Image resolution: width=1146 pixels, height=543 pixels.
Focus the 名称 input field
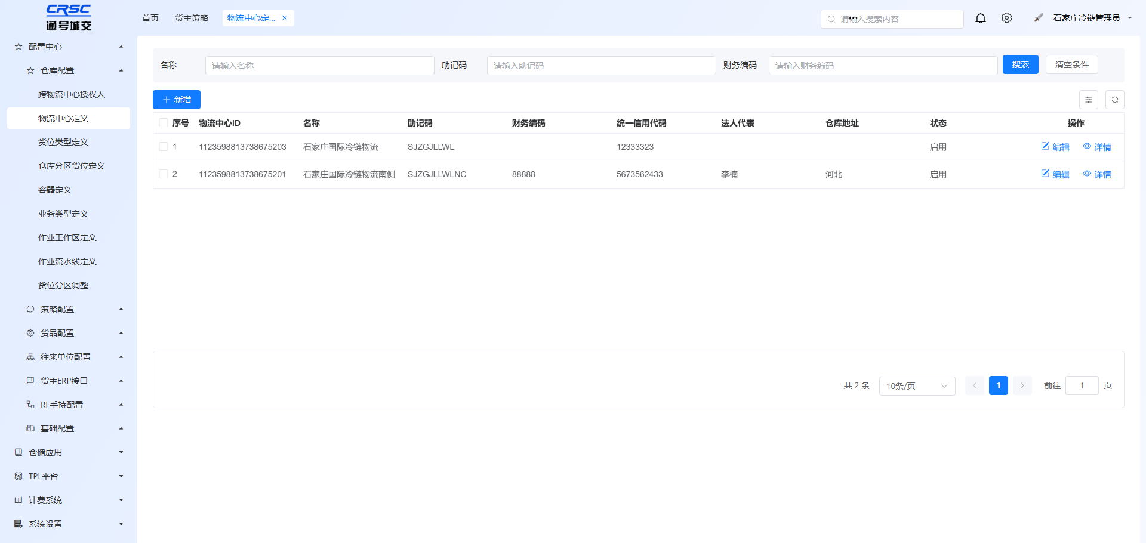tap(320, 66)
